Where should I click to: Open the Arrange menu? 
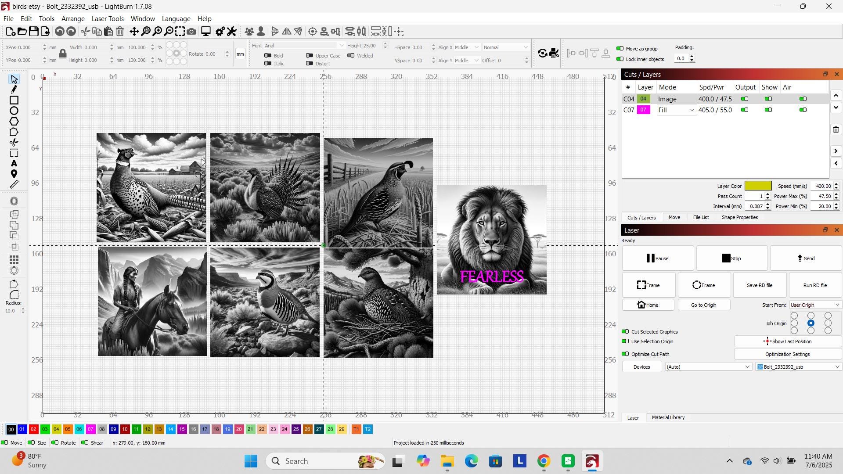73,19
